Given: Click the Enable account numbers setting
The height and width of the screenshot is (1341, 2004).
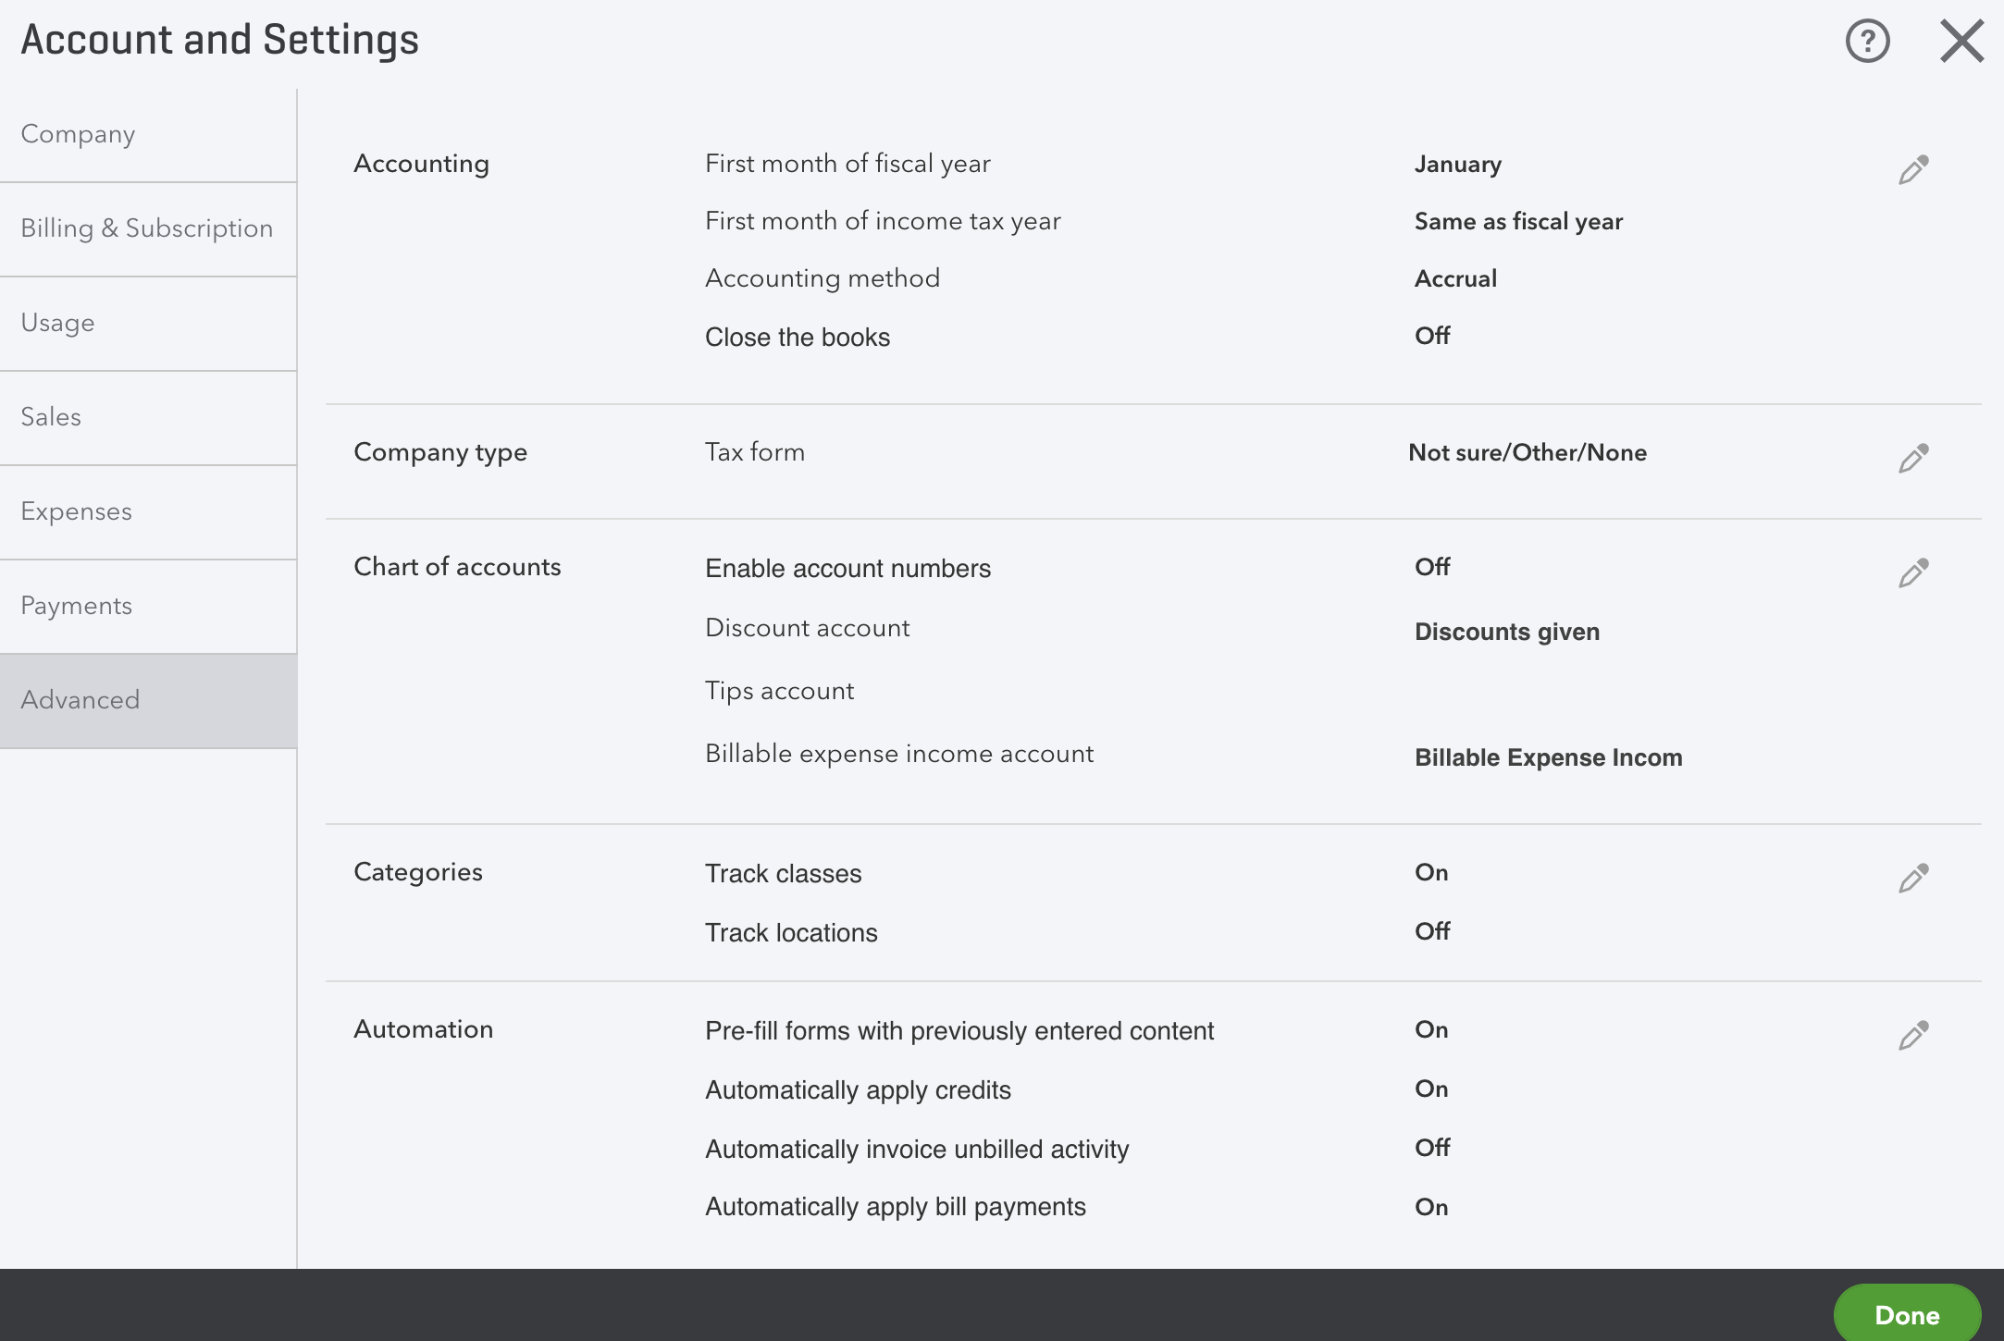Looking at the screenshot, I should pyautogui.click(x=847, y=569).
